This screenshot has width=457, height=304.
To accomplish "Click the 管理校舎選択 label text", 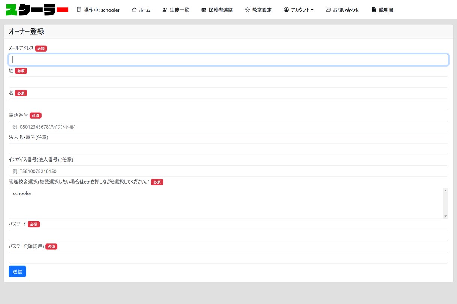I will [x=79, y=182].
